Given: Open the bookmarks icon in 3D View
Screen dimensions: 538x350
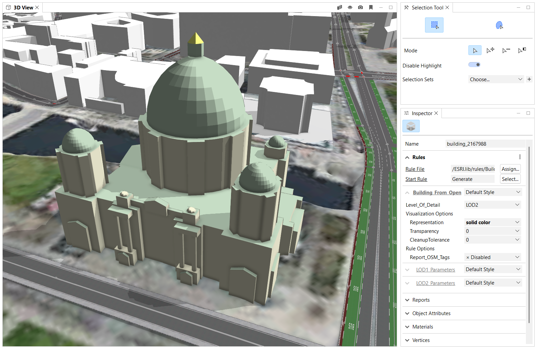Looking at the screenshot, I should (371, 7).
